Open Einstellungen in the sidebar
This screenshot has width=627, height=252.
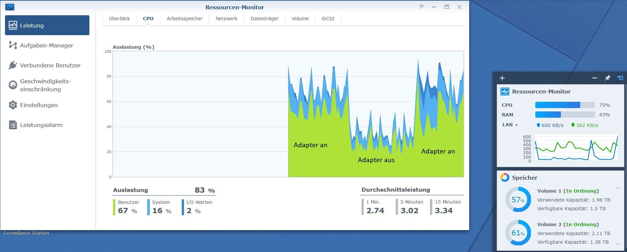pos(47,105)
